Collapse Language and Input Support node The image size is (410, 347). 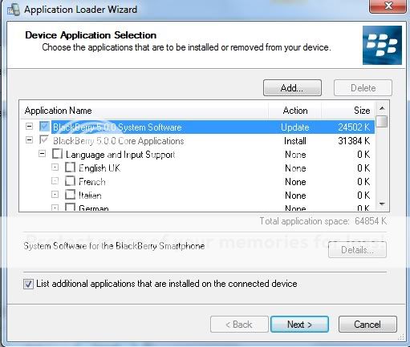pos(42,154)
